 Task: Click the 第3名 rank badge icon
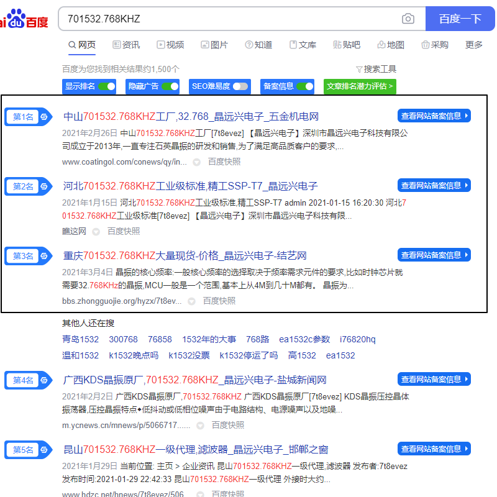pyautogui.click(x=29, y=256)
